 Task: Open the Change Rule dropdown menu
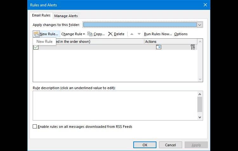73,34
